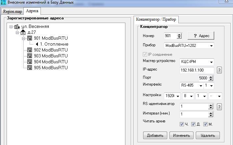The width and height of the screenshot is (233, 145).
Task: Toggle the Д. archive checkbox
Action: [x=194, y=124]
